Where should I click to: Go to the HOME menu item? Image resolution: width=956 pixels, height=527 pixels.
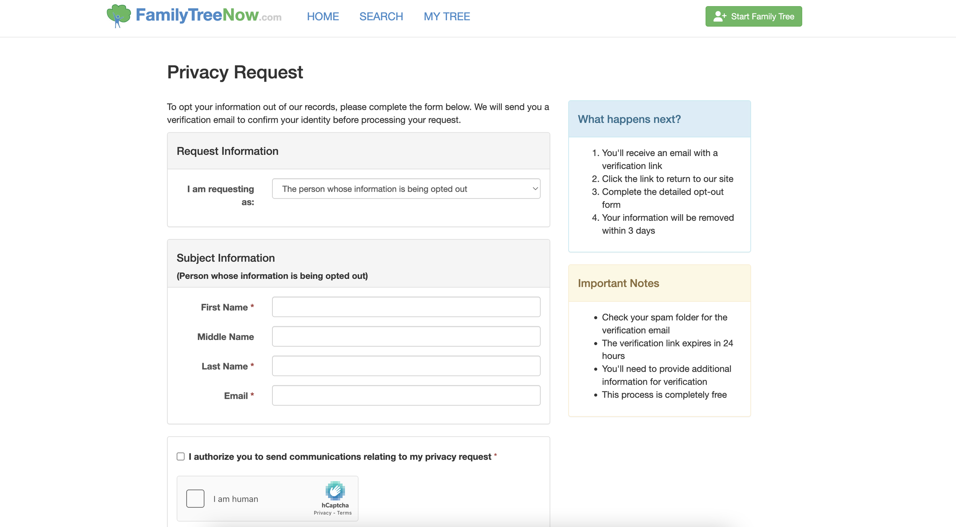click(323, 16)
